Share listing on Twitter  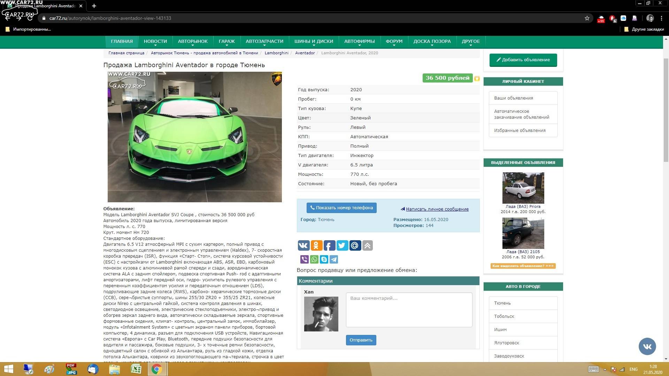[342, 245]
